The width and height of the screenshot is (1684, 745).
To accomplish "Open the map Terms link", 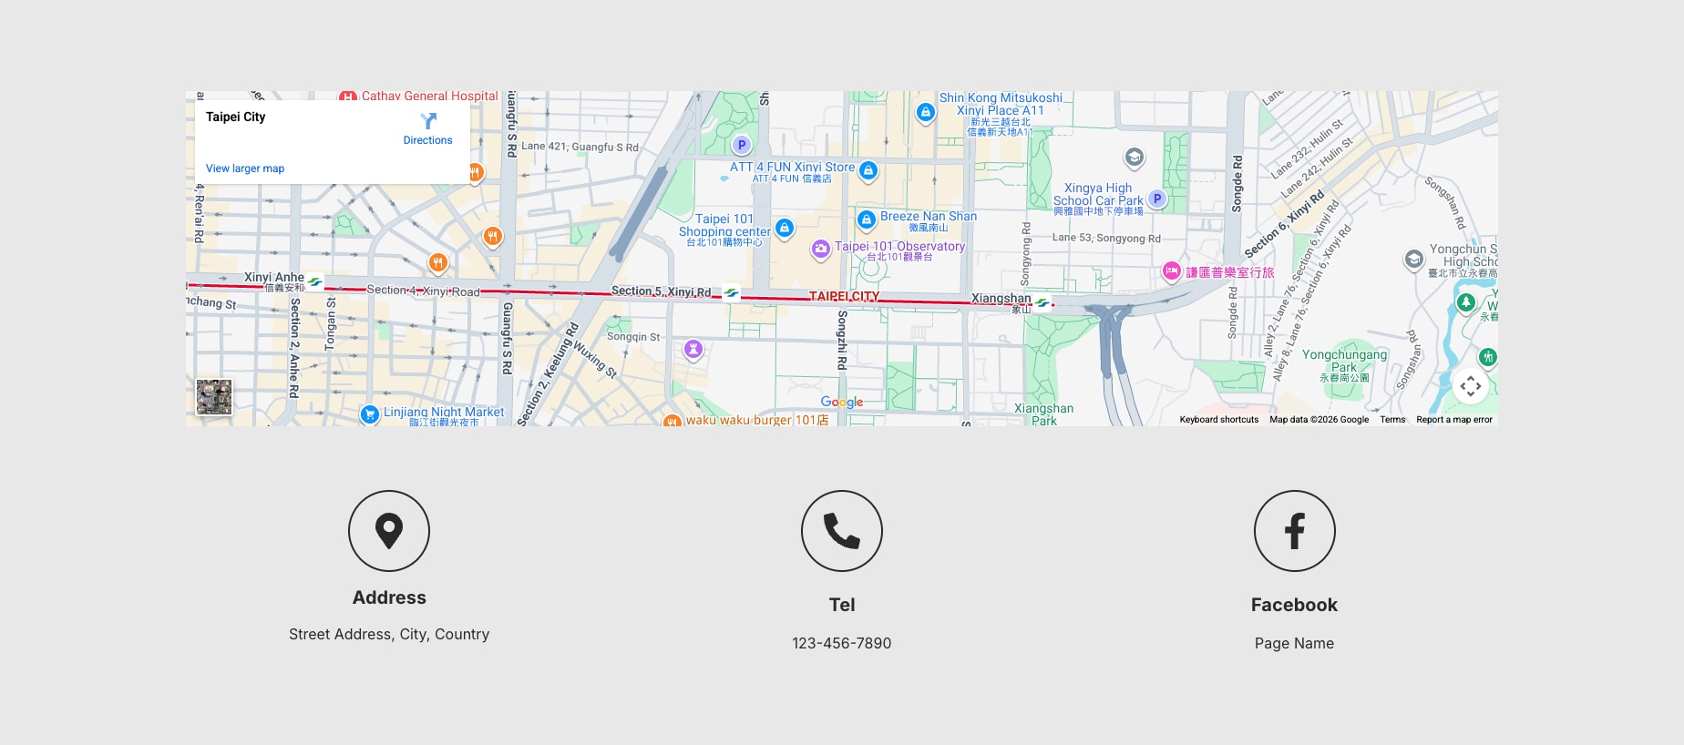I will click(x=1391, y=420).
